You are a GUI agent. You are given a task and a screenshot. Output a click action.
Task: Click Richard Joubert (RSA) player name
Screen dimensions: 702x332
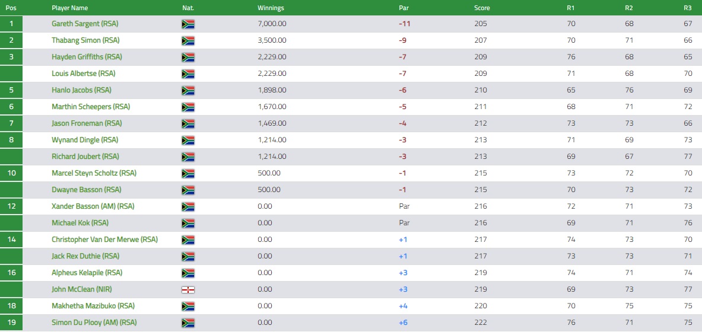coord(85,156)
